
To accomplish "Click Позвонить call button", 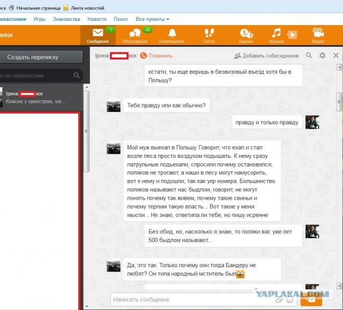I will (156, 56).
